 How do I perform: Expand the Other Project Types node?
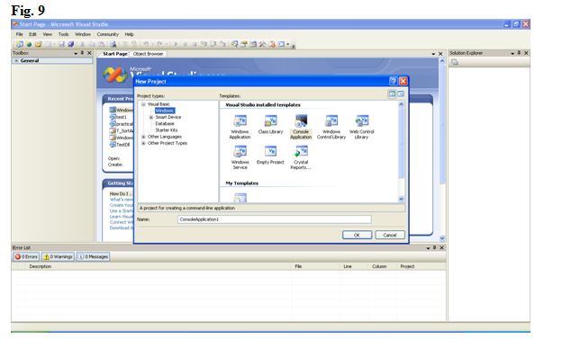tap(143, 143)
